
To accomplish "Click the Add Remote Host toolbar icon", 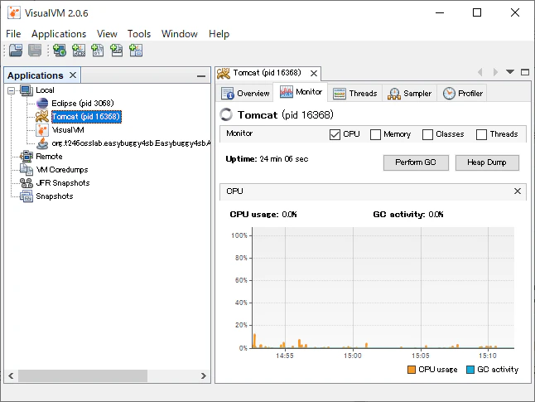I will coord(60,51).
